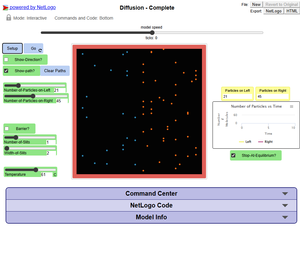The height and width of the screenshot is (256, 300).
Task: Click the Particles on Left monitor
Action: point(237,93)
